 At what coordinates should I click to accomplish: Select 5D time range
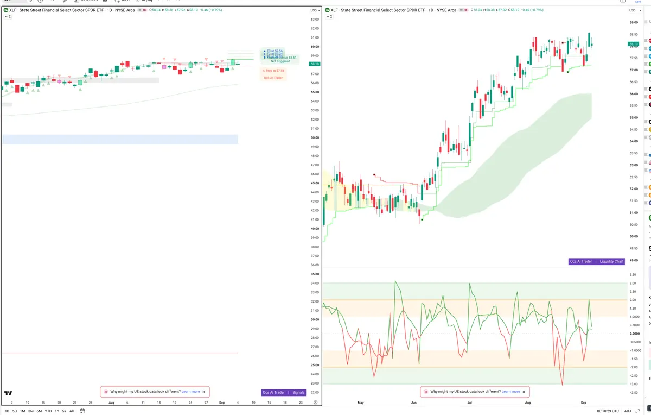point(15,411)
